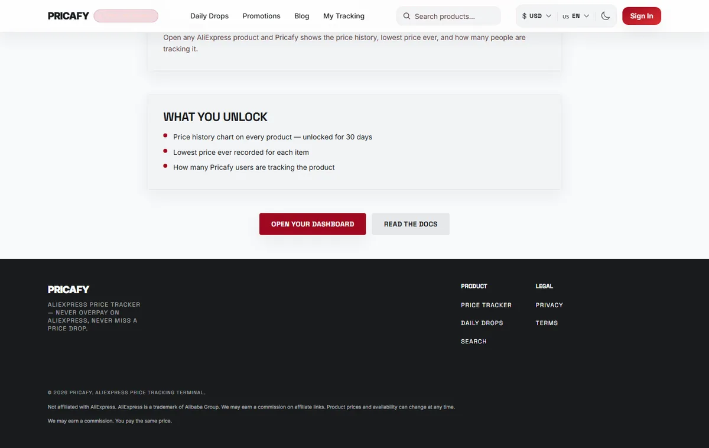
Task: Open the Terms footer link
Action: (x=547, y=323)
